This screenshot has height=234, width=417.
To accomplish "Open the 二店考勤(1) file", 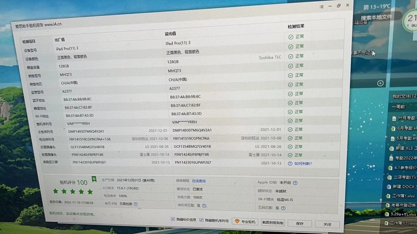I will point(402,177).
